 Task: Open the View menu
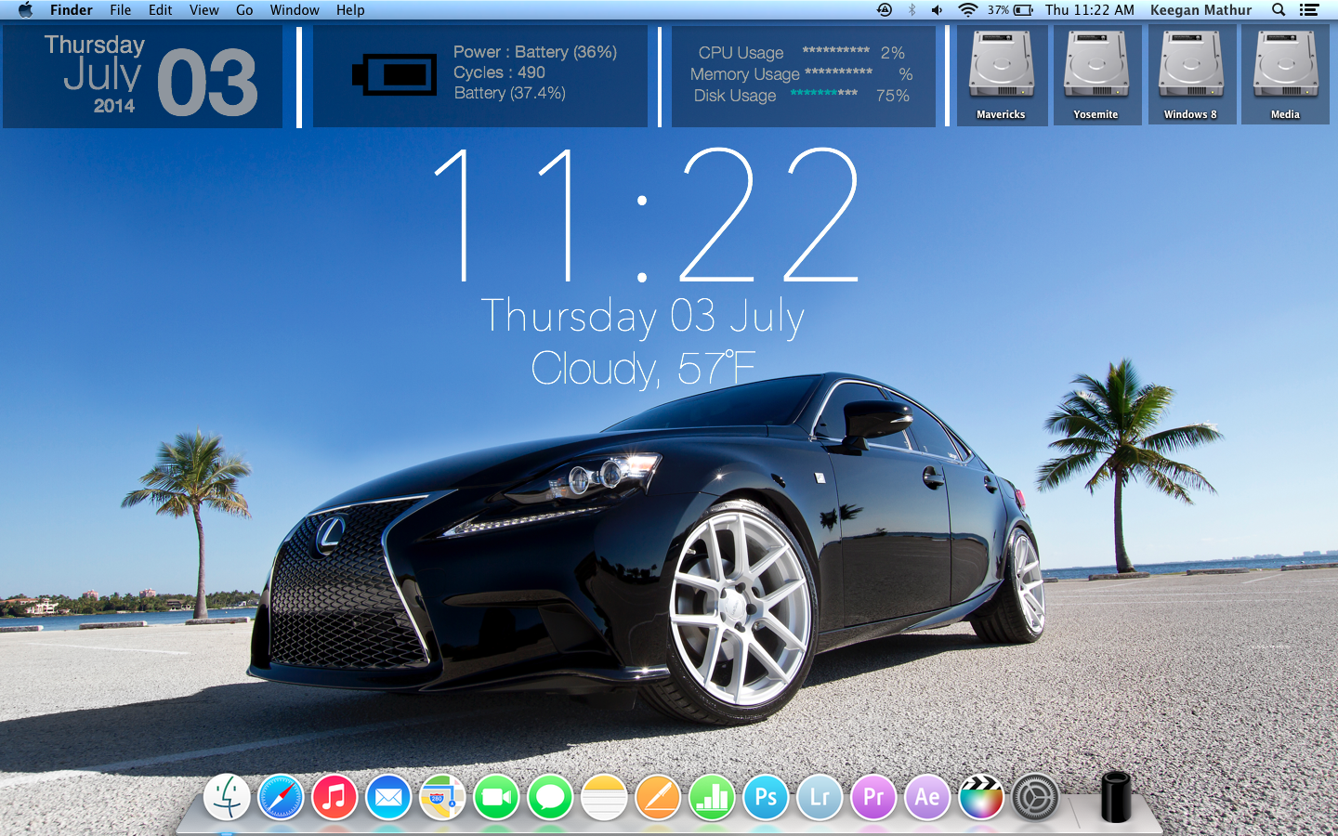point(204,10)
